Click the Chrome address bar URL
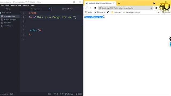The image size is (171, 96). pos(118,8)
